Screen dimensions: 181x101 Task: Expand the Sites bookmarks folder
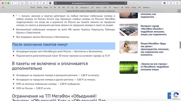(x=98, y=8)
